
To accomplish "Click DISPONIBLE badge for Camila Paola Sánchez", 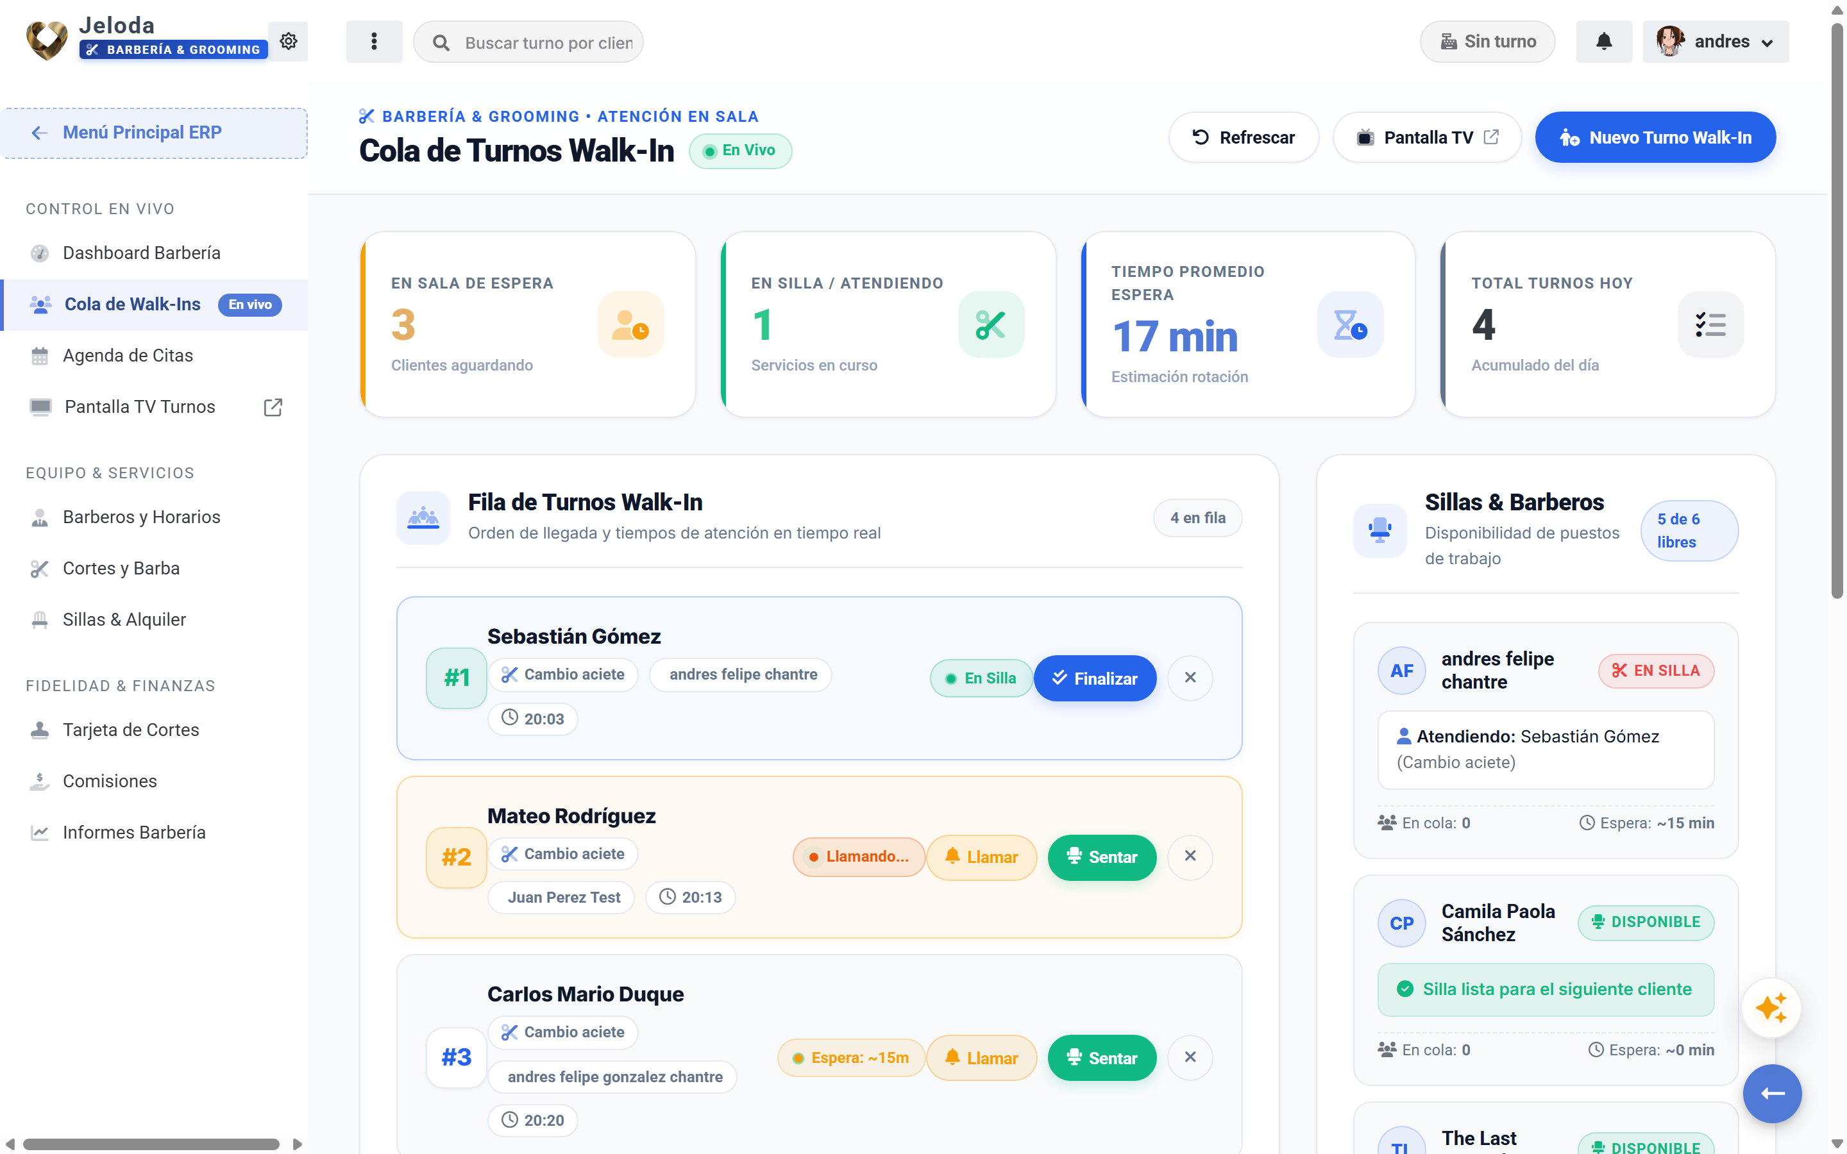I will [x=1646, y=922].
